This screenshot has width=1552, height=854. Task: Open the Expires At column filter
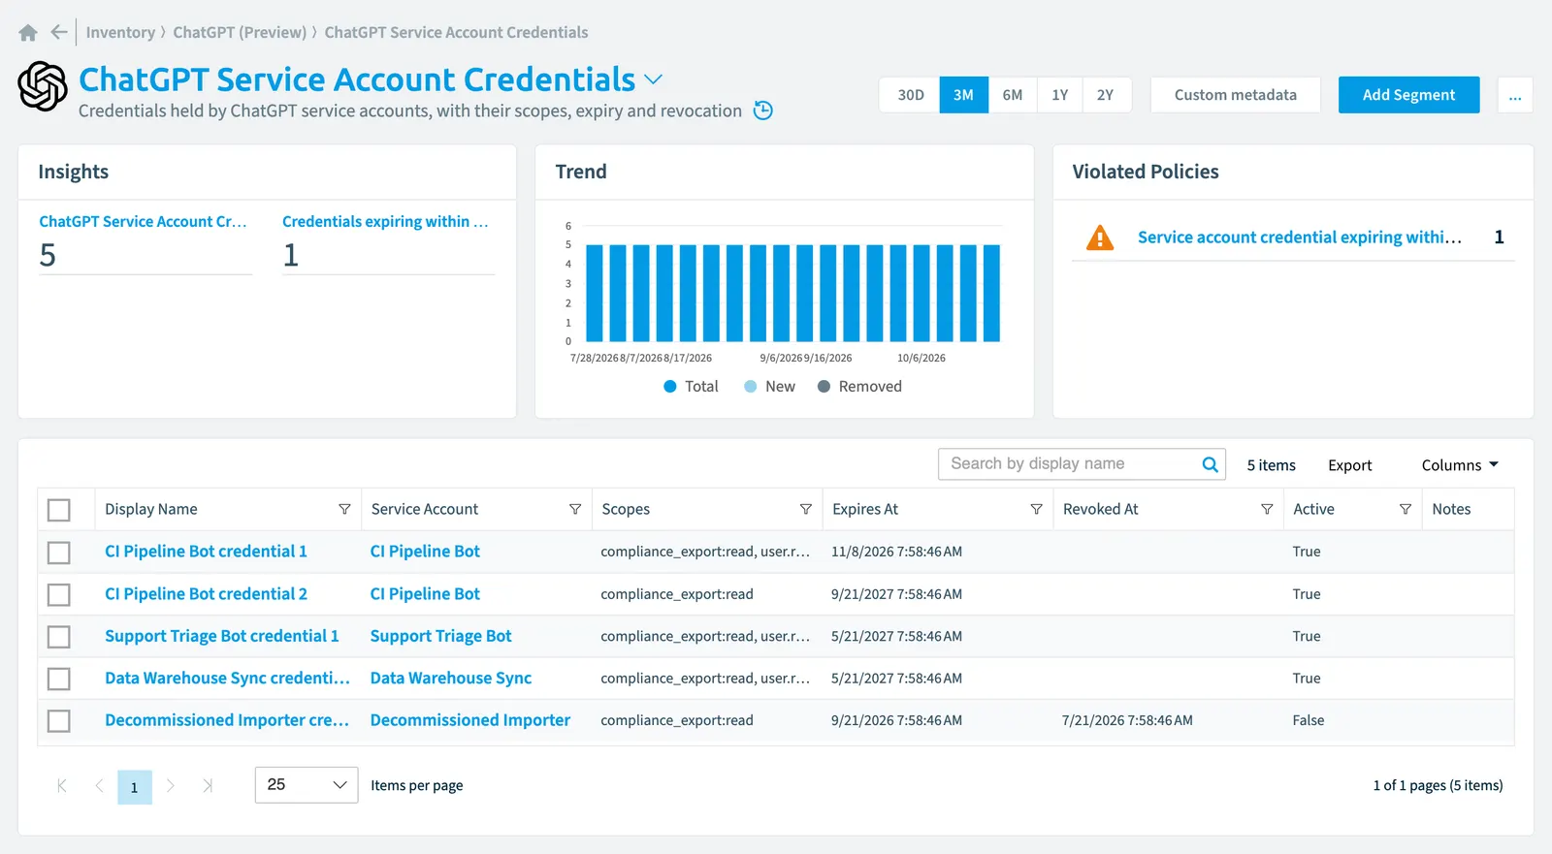coord(1036,509)
